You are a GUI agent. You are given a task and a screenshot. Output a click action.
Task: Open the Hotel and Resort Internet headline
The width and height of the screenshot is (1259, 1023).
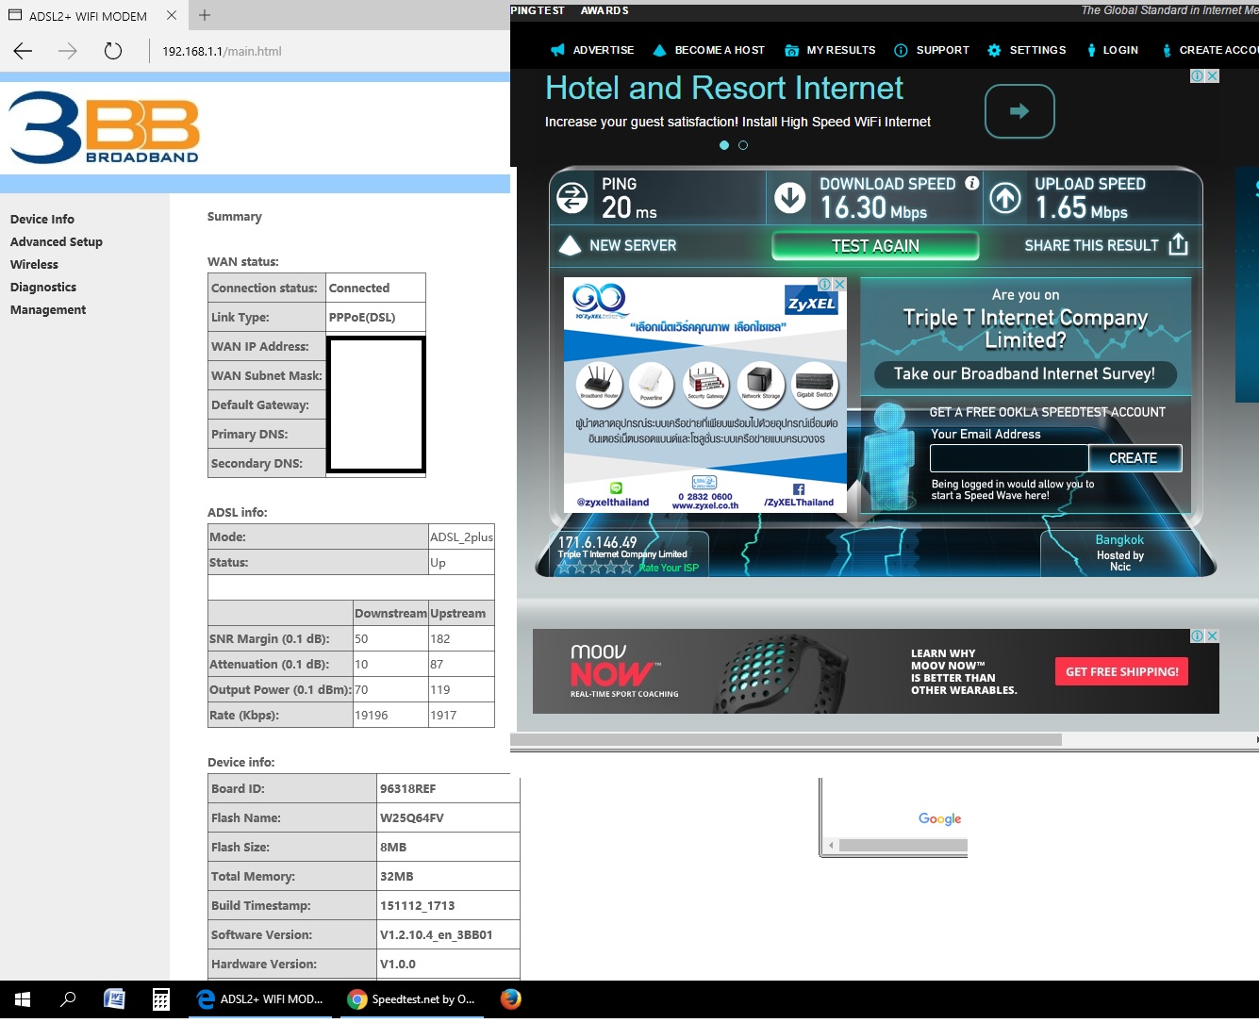pyautogui.click(x=724, y=88)
